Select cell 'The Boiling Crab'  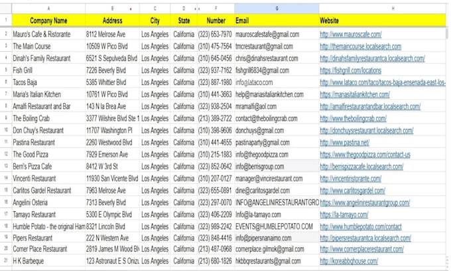(x=48, y=118)
